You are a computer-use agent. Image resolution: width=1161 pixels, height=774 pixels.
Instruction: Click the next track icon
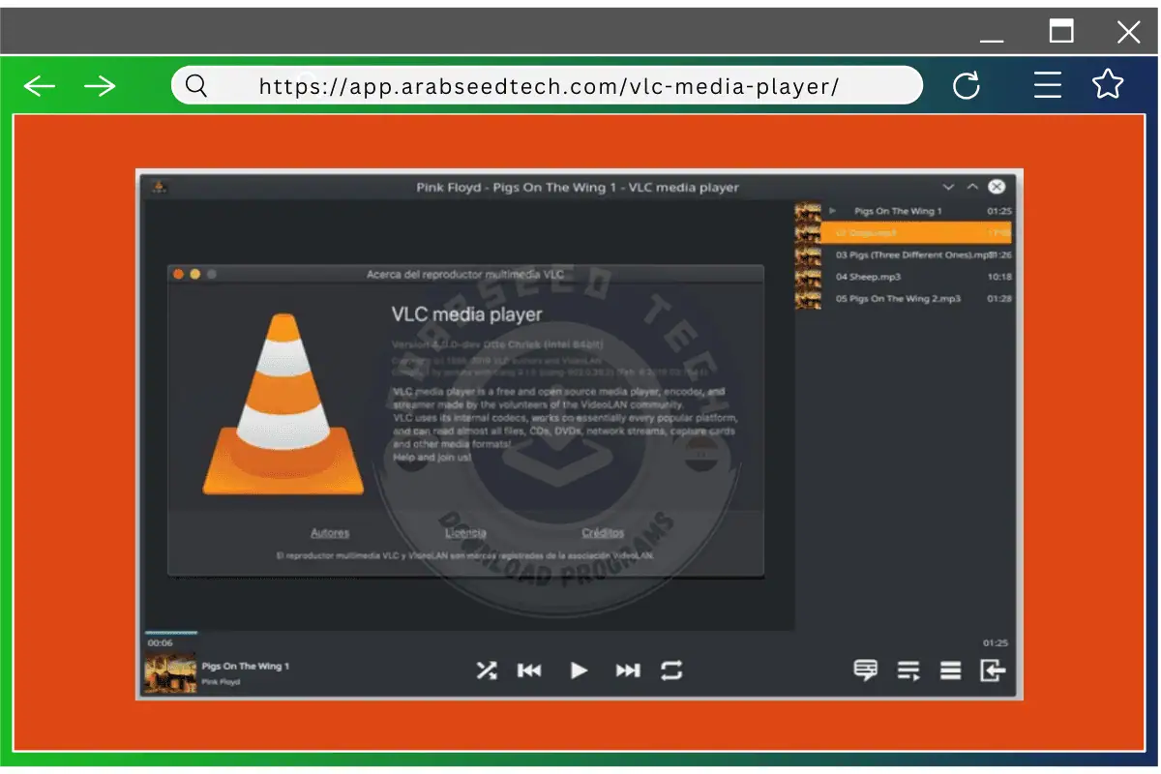click(x=627, y=670)
